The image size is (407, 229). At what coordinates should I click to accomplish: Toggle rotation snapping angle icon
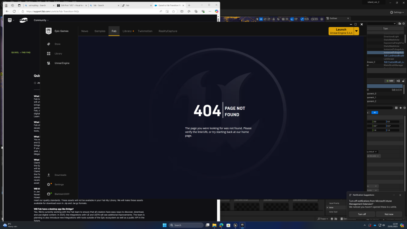(292, 19)
